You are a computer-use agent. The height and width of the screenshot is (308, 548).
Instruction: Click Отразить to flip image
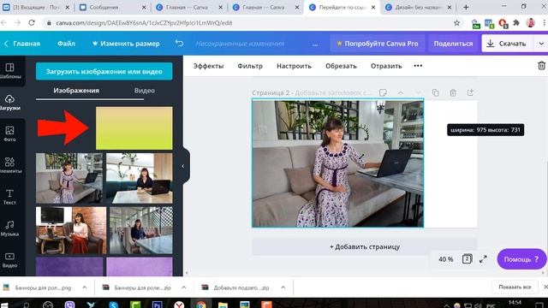pyautogui.click(x=386, y=66)
